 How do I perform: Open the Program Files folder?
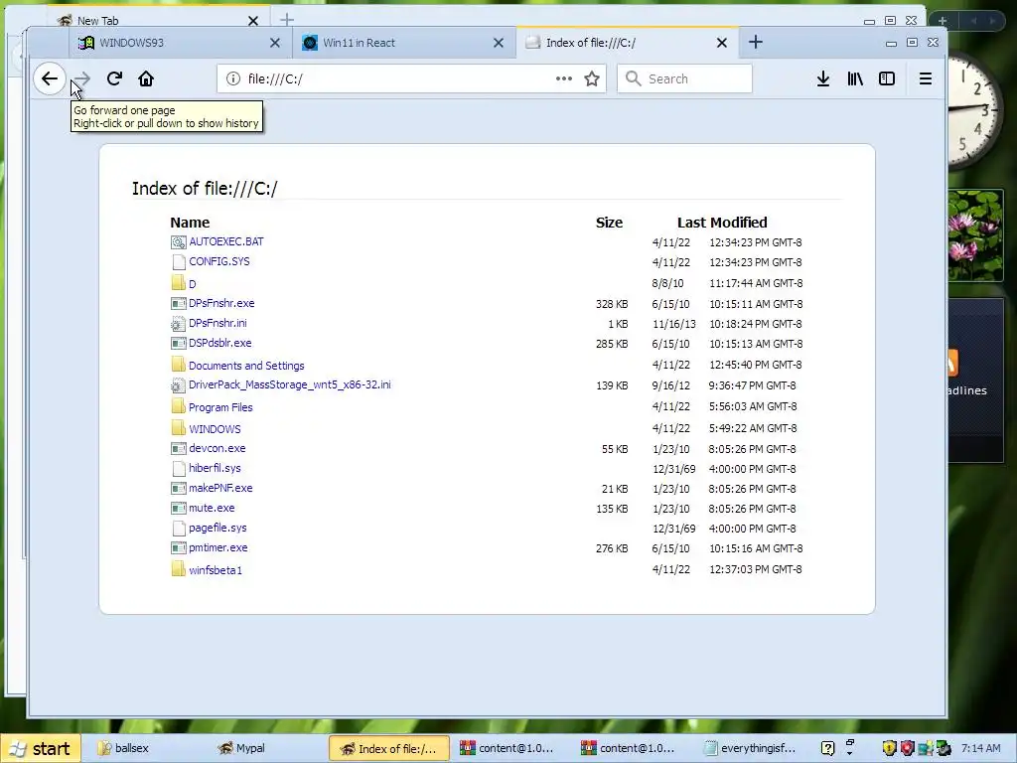click(x=220, y=407)
